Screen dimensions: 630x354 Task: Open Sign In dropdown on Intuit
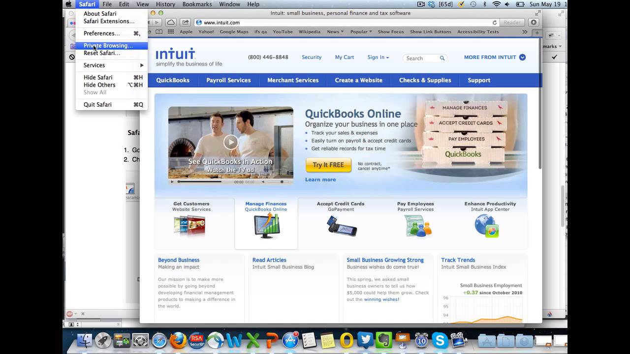point(378,57)
